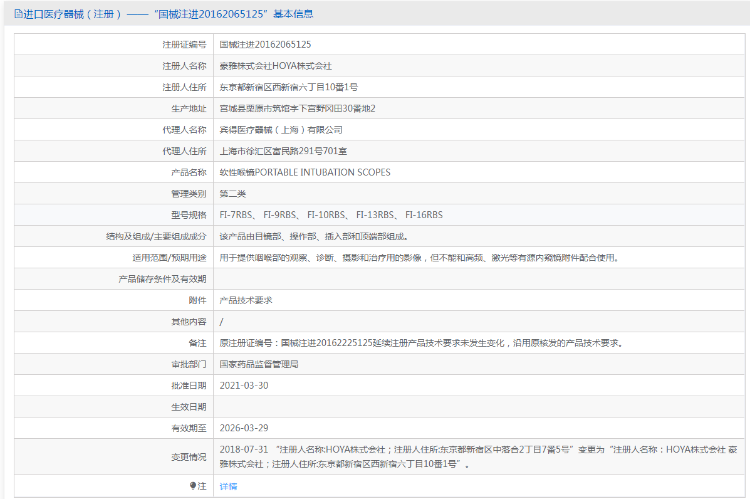This screenshot has width=750, height=499.
Task: Click approval department 国家药品监督管理局
Action: 259,364
